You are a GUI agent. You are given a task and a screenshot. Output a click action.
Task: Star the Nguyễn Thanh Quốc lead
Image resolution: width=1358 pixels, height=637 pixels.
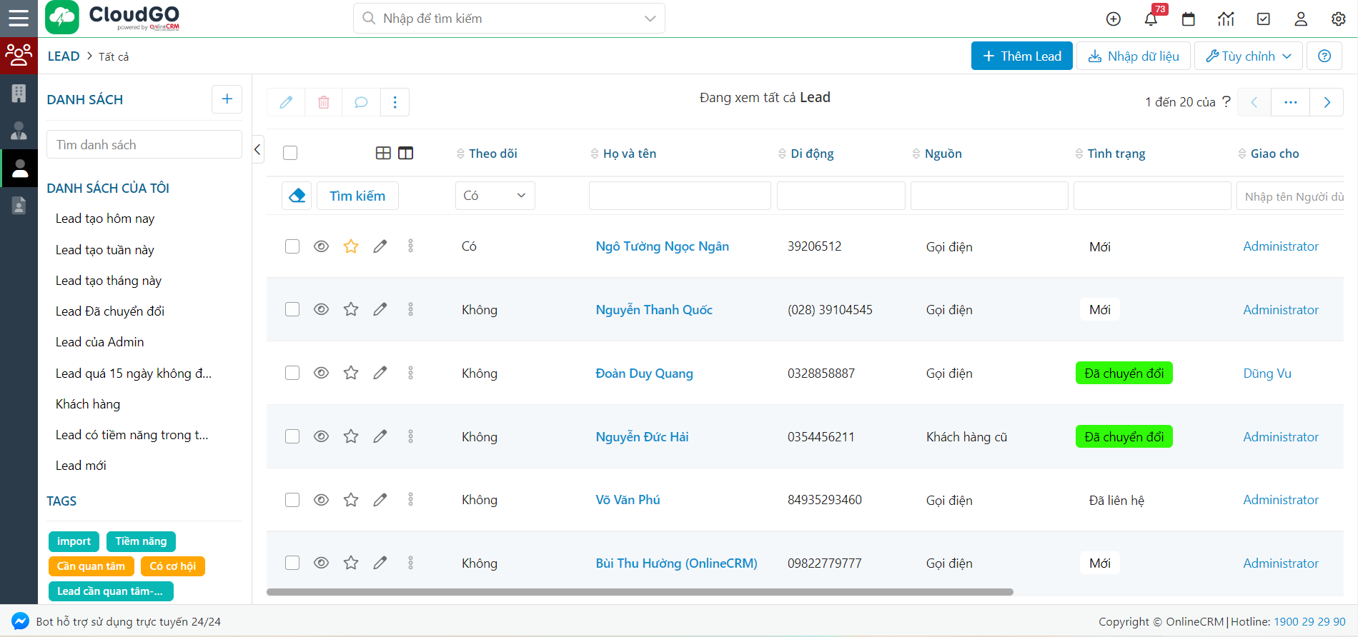(x=351, y=309)
